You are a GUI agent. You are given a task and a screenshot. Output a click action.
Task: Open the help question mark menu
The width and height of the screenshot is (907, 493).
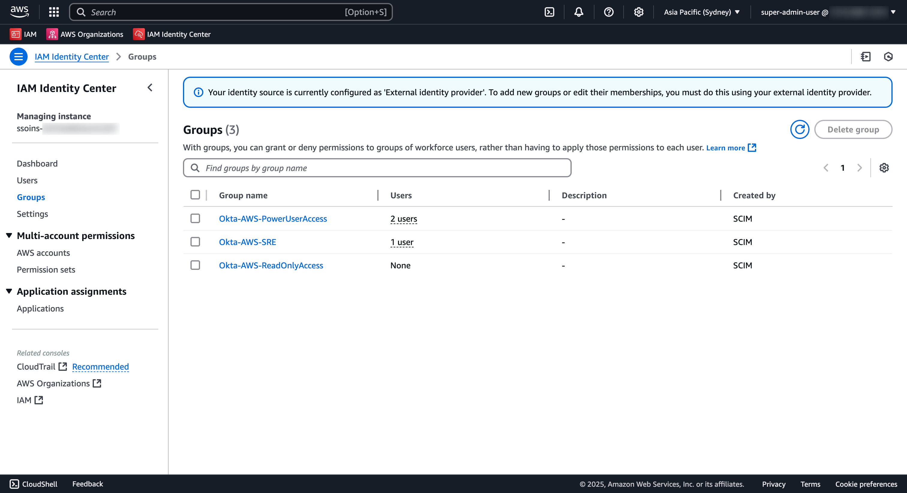609,12
